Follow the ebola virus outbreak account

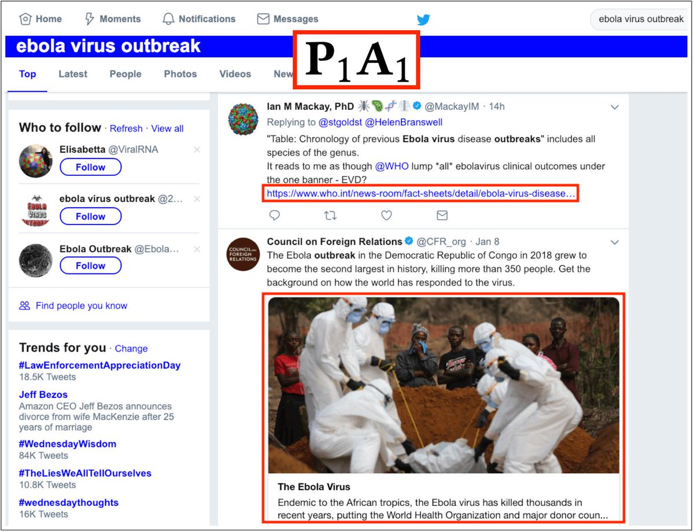coord(90,216)
